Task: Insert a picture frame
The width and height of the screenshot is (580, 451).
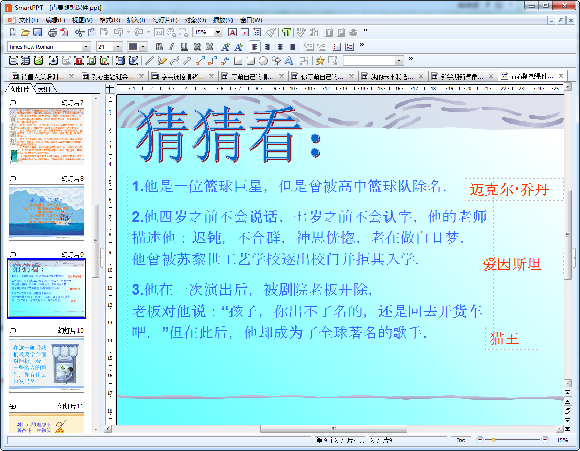Action: pos(38,61)
